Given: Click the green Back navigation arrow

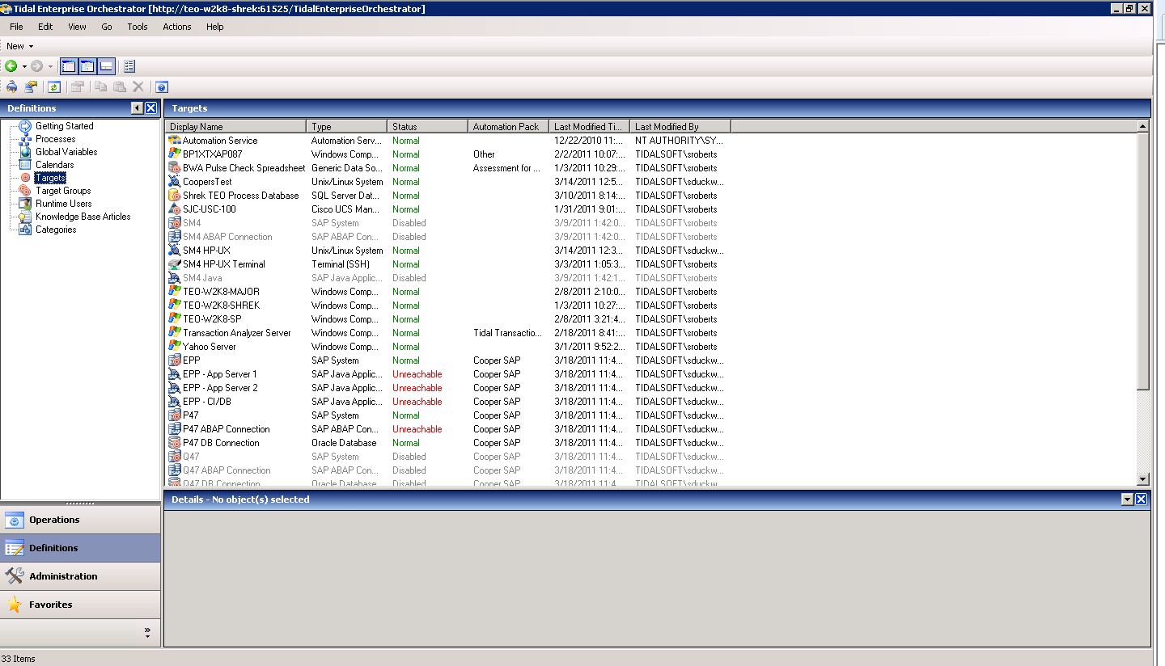Looking at the screenshot, I should (x=11, y=66).
